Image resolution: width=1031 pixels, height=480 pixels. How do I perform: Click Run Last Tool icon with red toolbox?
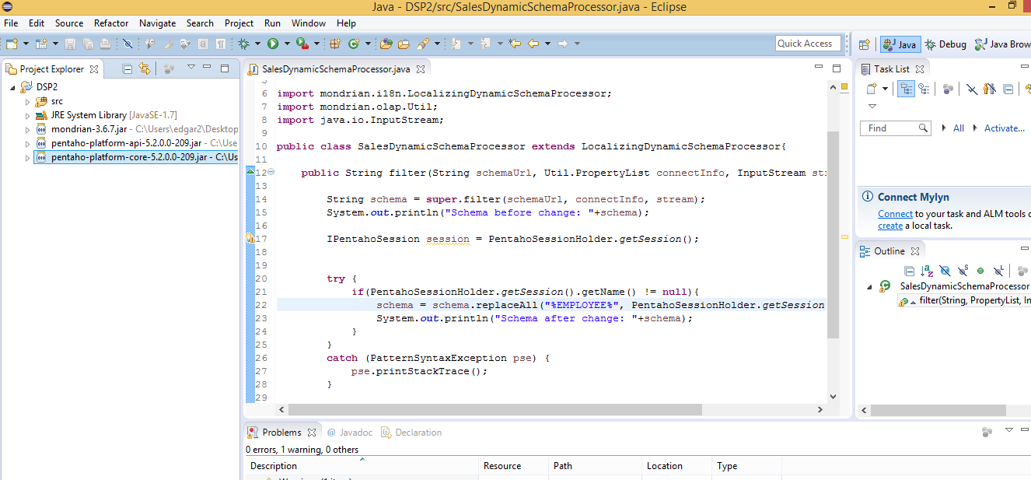pyautogui.click(x=302, y=44)
